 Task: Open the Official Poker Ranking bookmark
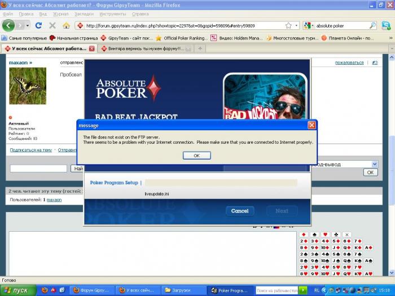click(x=181, y=38)
